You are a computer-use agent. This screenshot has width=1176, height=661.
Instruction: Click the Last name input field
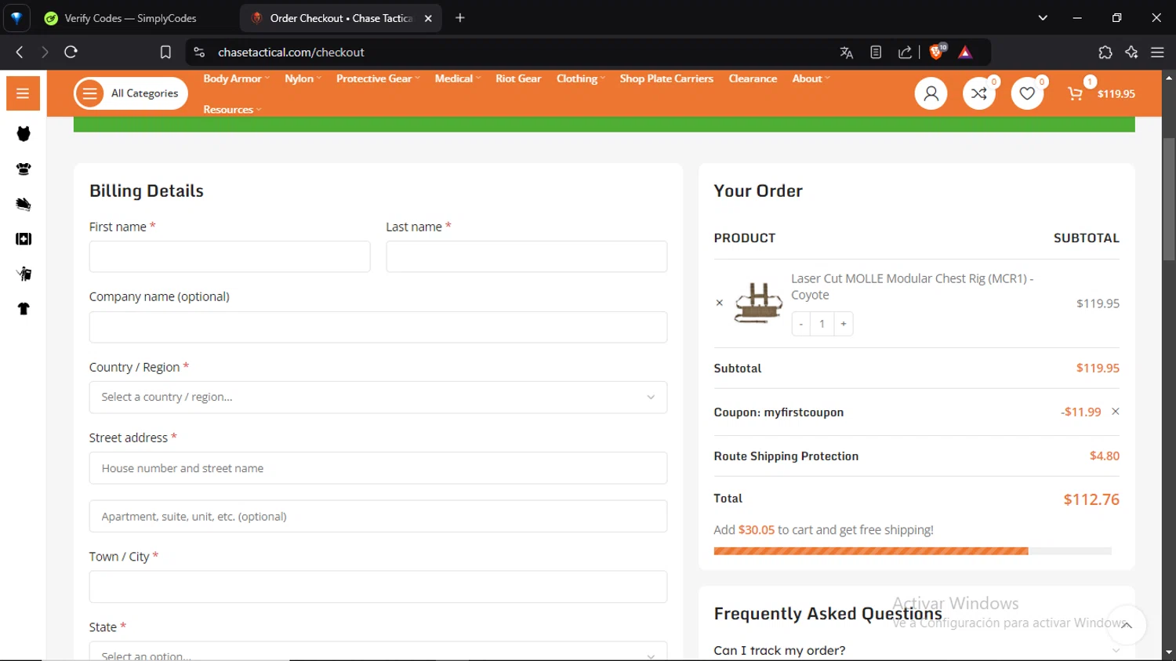pos(526,256)
